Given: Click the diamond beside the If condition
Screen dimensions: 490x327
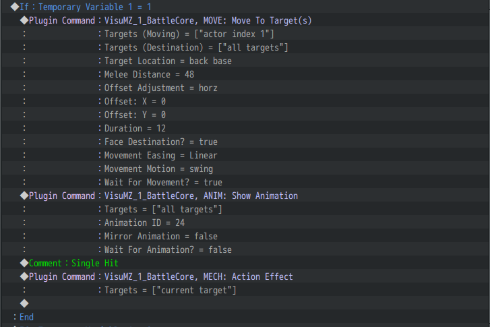Looking at the screenshot, I should (15, 7).
